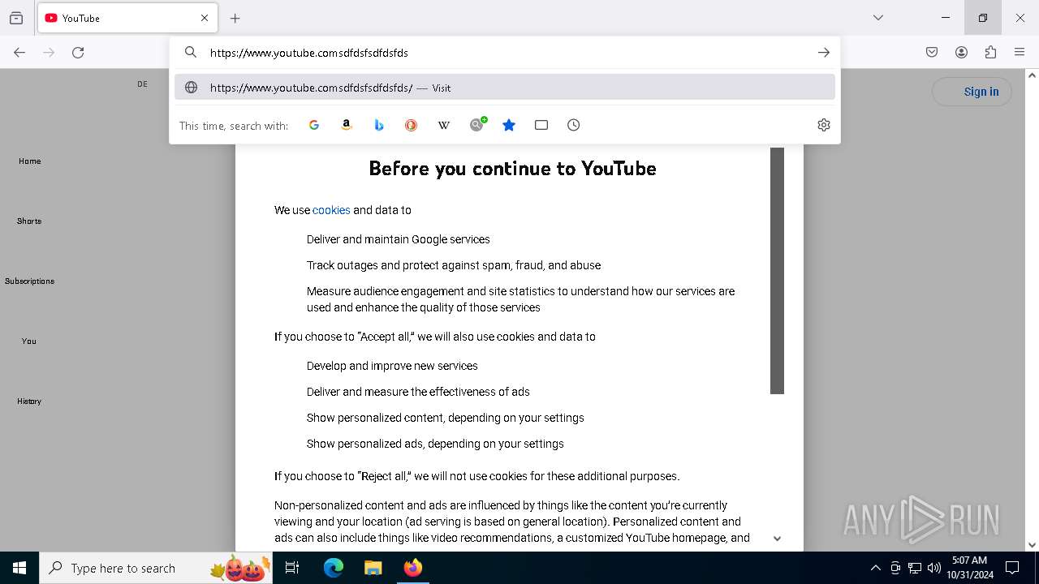The height and width of the screenshot is (584, 1039).
Task: Open the Firefox account icon
Action: click(961, 53)
